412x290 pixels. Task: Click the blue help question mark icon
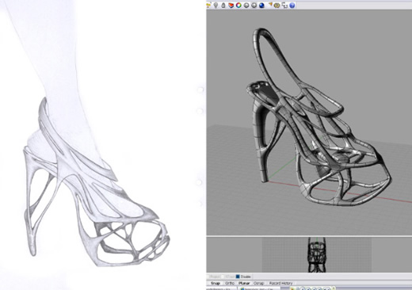(292, 5)
